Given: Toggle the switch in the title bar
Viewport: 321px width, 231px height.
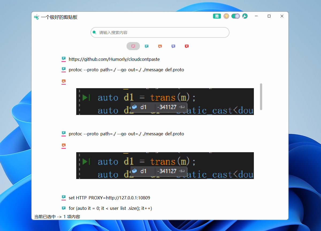Looking at the screenshot, I should 235,16.
